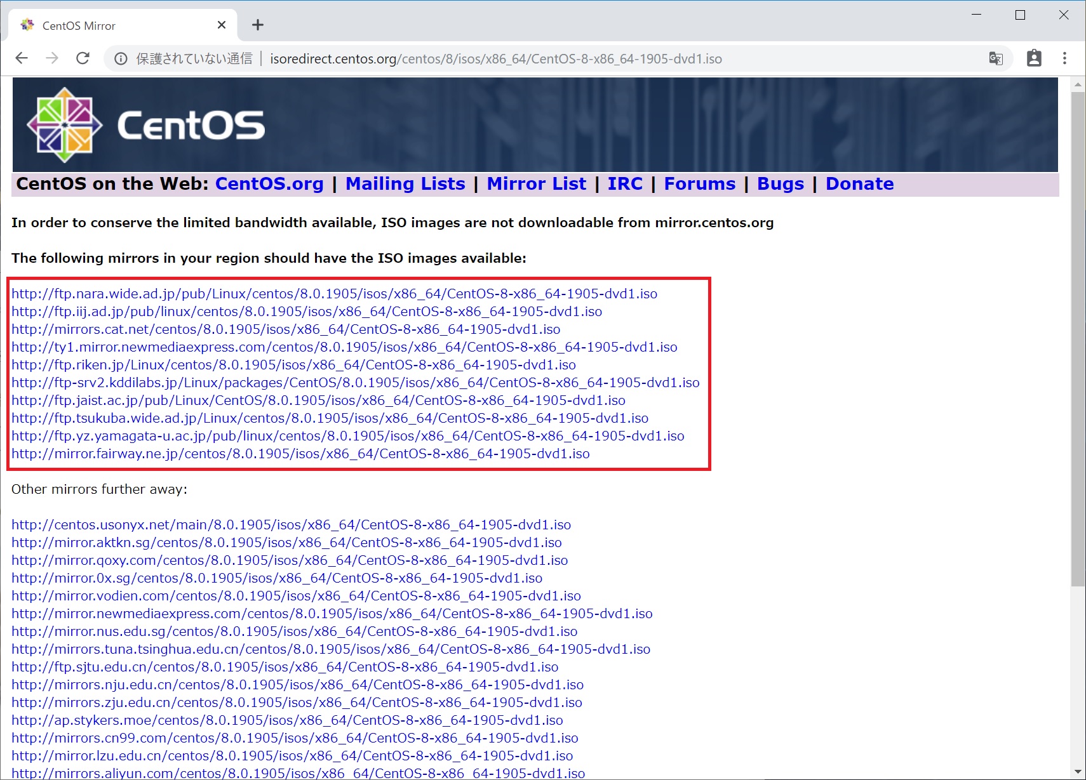Open a new tab with the plus button

(257, 25)
